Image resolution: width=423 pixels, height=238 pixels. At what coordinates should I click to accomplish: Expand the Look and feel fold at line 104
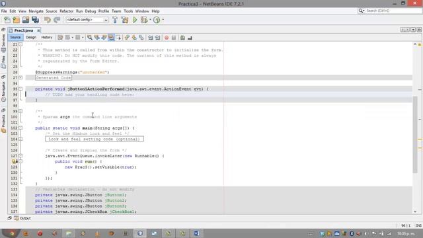pos(20,139)
